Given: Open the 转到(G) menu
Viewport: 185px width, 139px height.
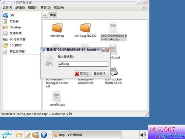Looking at the screenshot, I should coord(46,8).
